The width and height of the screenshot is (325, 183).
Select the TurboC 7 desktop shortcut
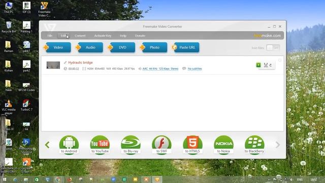tap(26, 105)
